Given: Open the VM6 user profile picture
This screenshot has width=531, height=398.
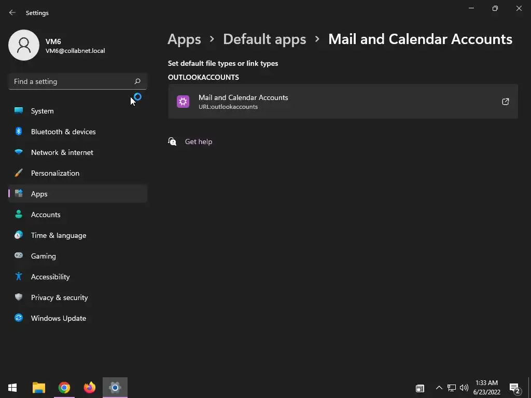Looking at the screenshot, I should pos(24,45).
